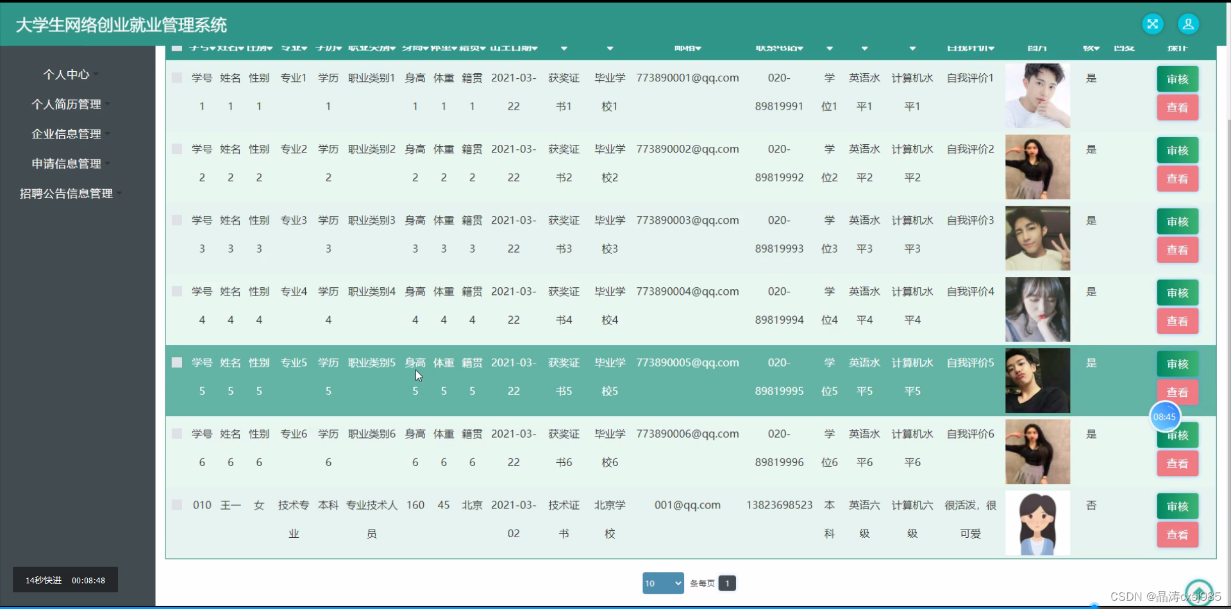Click the user profile icon at top right
This screenshot has height=609, width=1231.
pos(1189,24)
